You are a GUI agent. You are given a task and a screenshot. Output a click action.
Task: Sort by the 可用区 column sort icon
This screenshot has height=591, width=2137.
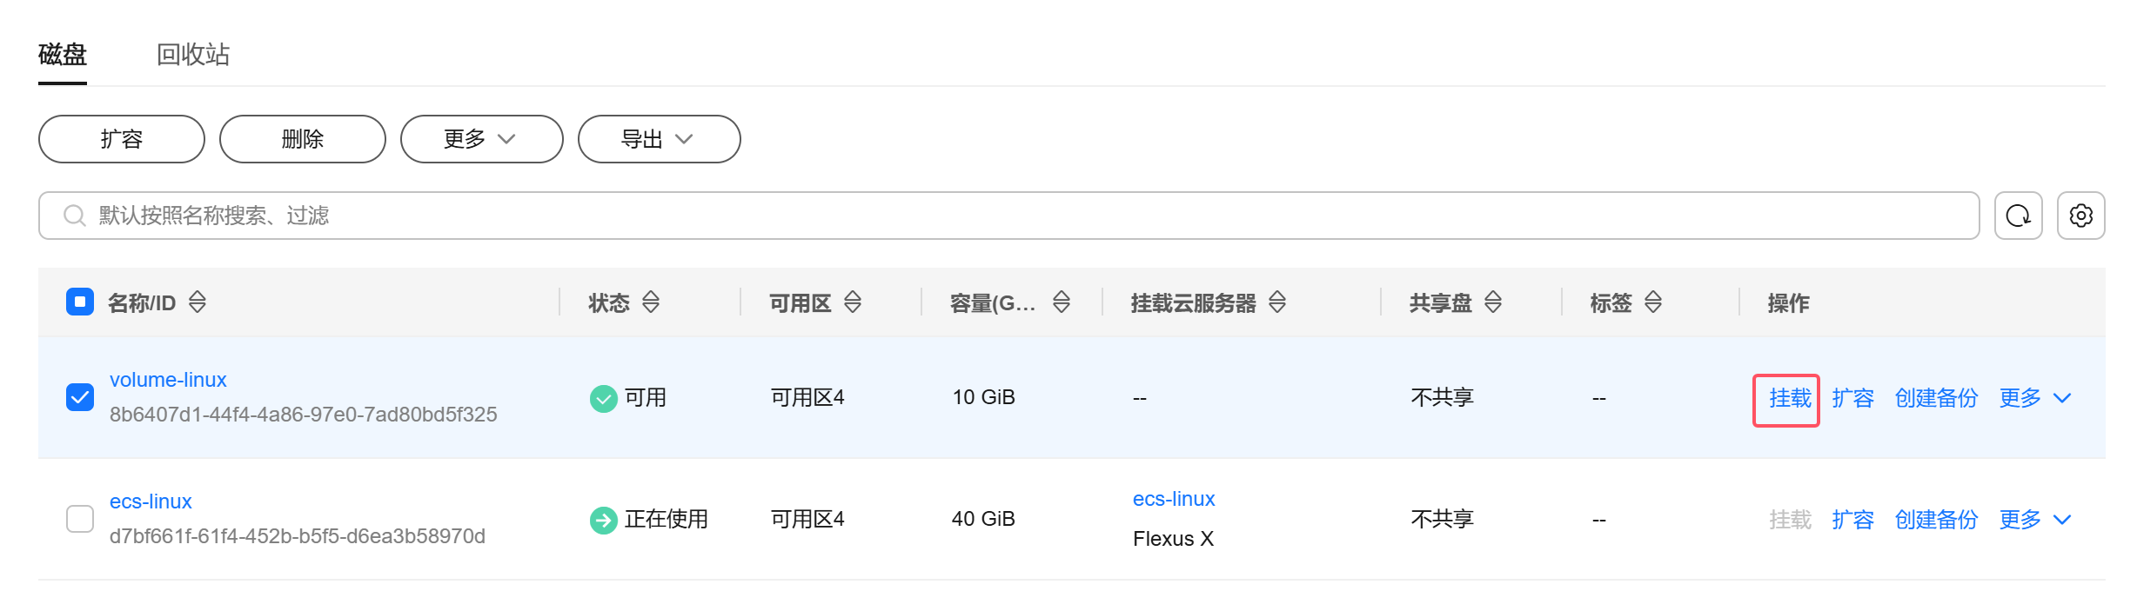(x=853, y=302)
